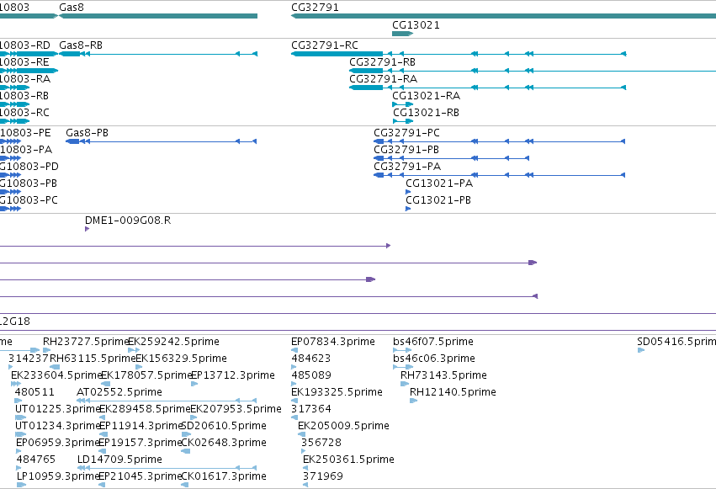Image resolution: width=716 pixels, height=489 pixels.
Task: Select EST label UT01234.3prime
Action: coord(57,426)
